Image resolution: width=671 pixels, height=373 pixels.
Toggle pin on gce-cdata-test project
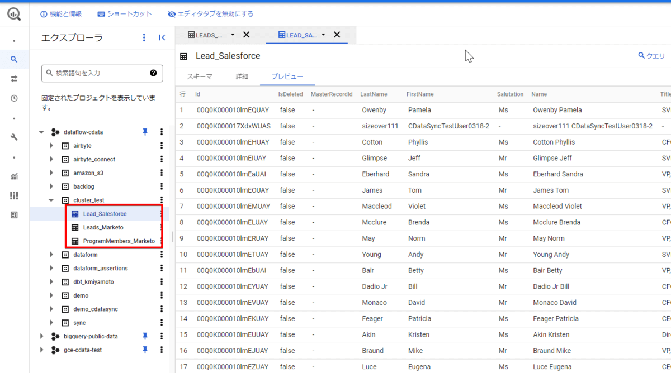pos(145,350)
